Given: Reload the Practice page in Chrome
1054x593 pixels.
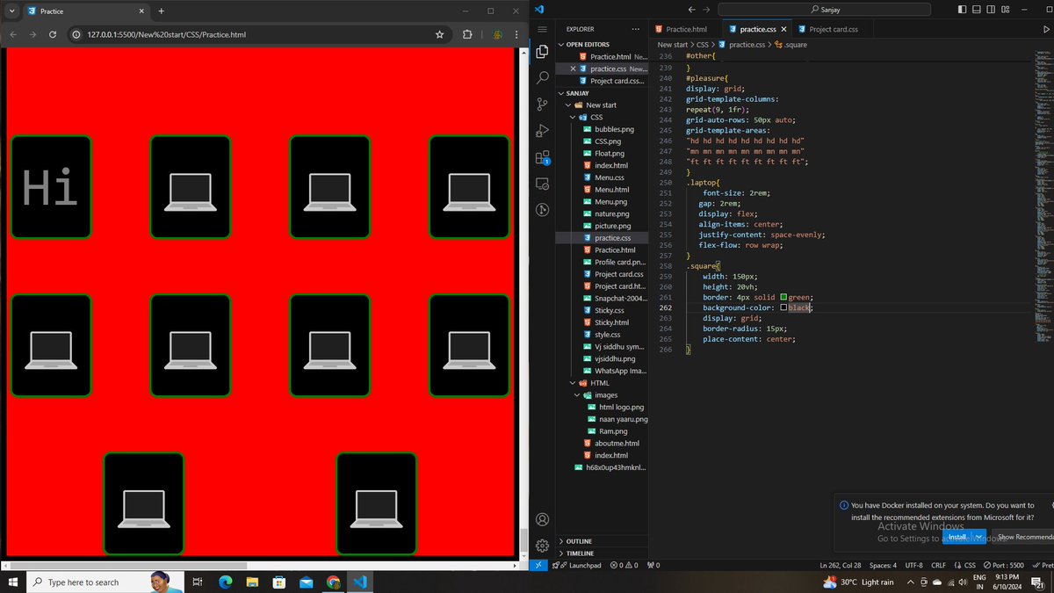Looking at the screenshot, I should (x=53, y=34).
